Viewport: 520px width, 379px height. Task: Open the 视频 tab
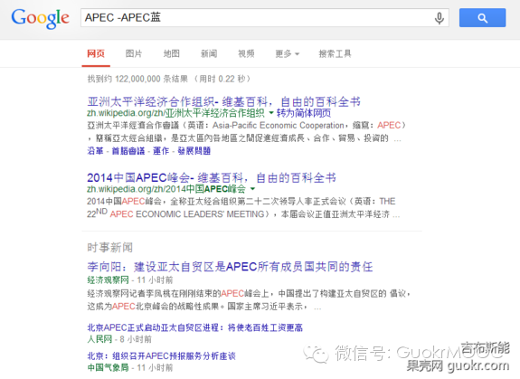pos(246,53)
